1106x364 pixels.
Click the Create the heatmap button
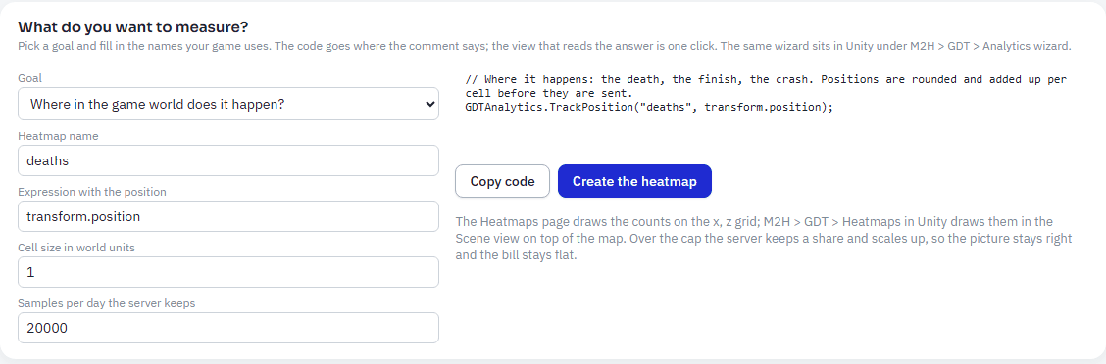[634, 181]
